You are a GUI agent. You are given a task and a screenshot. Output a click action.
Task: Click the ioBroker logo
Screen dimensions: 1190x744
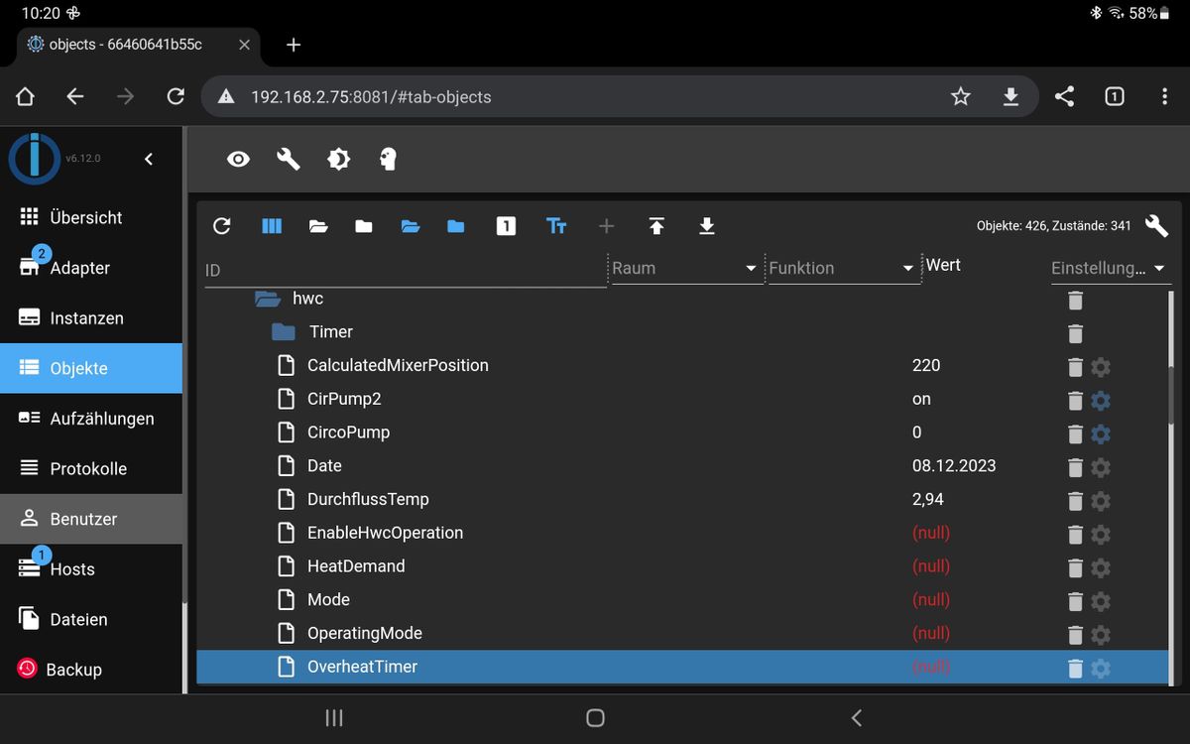[34, 158]
